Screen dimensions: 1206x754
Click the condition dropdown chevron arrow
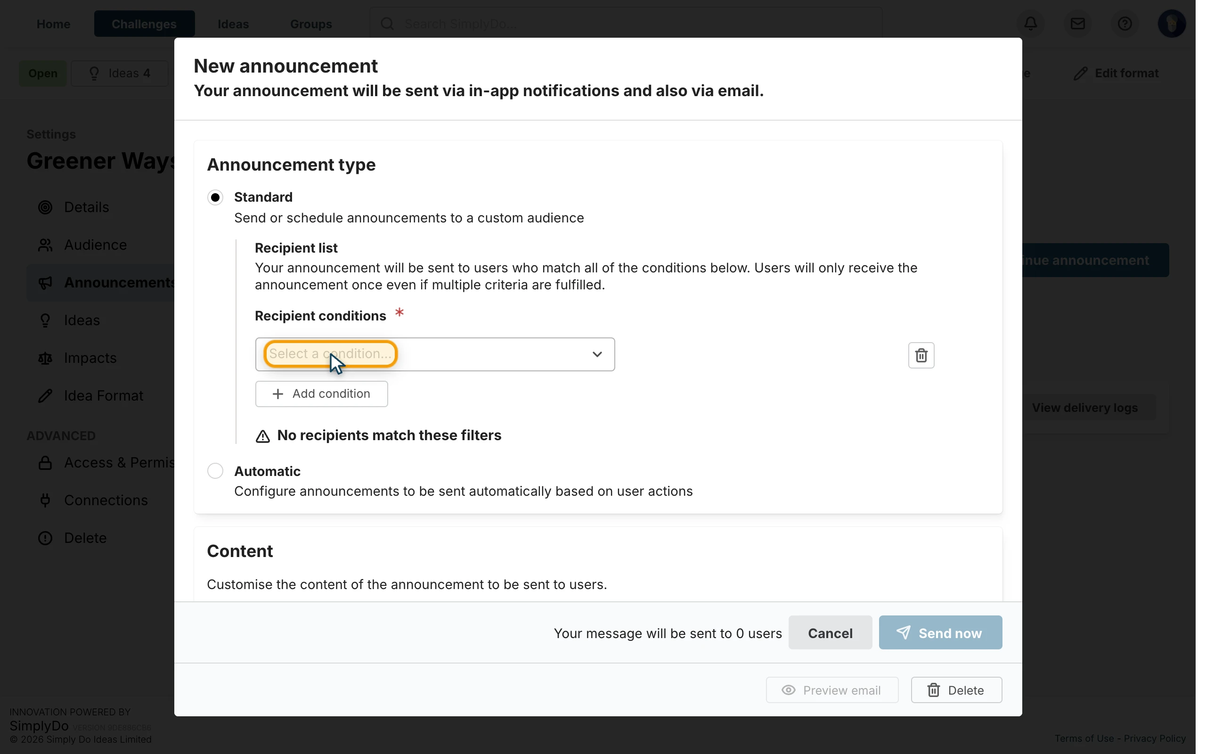(597, 354)
